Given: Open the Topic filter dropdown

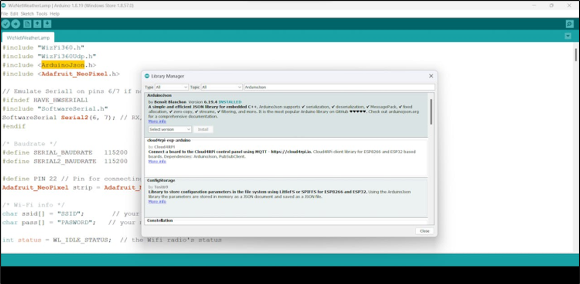Looking at the screenshot, I should click(221, 87).
